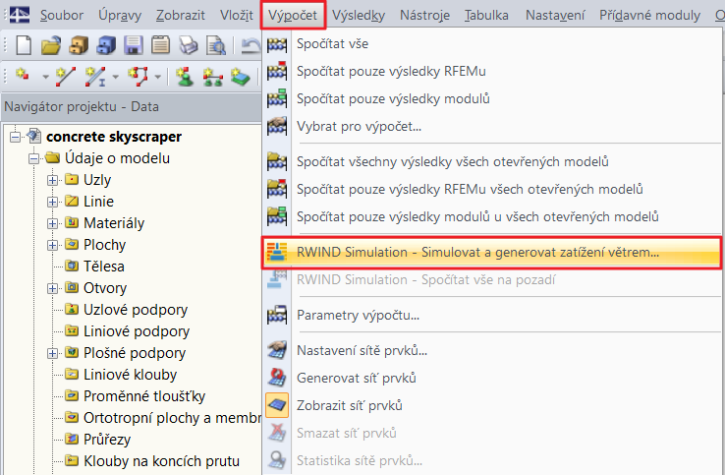The height and width of the screenshot is (475, 725).
Task: Choose Spočítat pouze výsledky RFEMu
Action: pyautogui.click(x=492, y=71)
